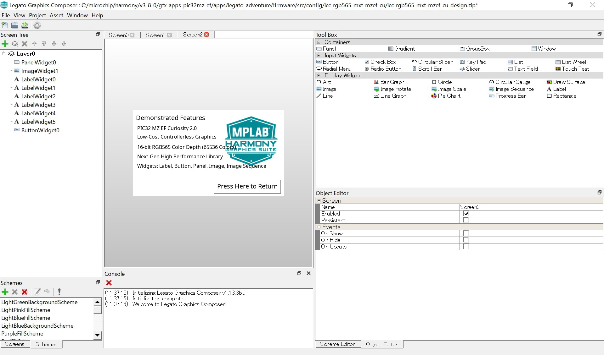Collapse the Layer0 tree node
This screenshot has width=604, height=355.
click(x=4, y=54)
